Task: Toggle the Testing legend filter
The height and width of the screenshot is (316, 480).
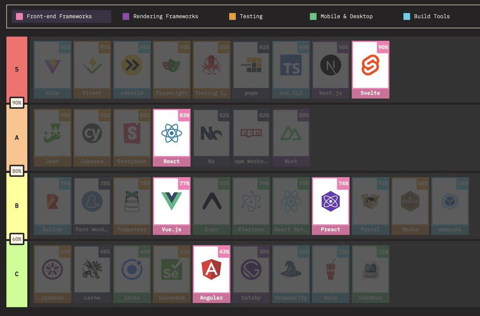Action: coord(246,16)
